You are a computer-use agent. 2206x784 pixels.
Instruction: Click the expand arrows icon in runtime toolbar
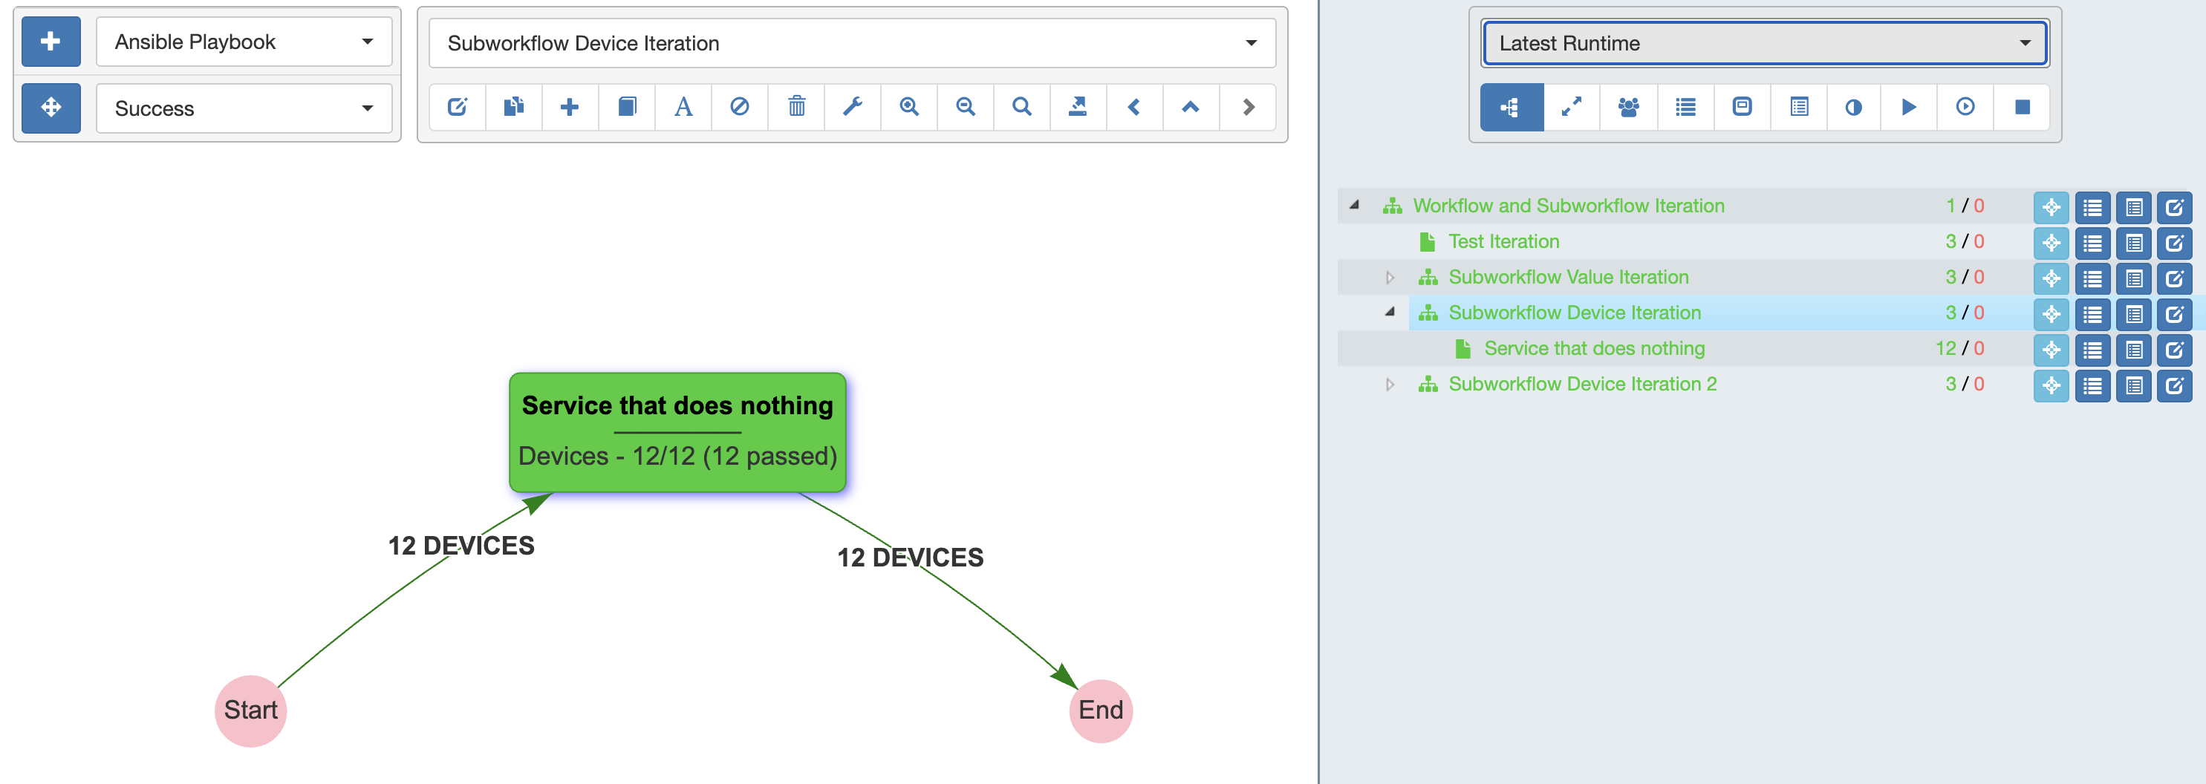(x=1572, y=107)
